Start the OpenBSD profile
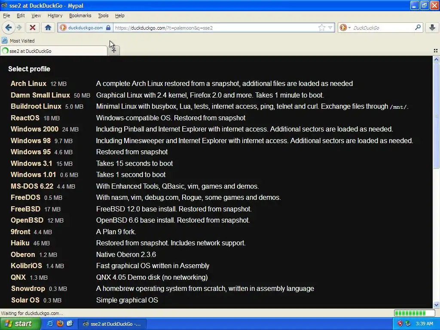This screenshot has width=440, height=330. click(x=27, y=220)
